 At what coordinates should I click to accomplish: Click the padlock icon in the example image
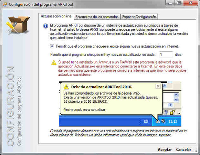[x=172, y=112]
